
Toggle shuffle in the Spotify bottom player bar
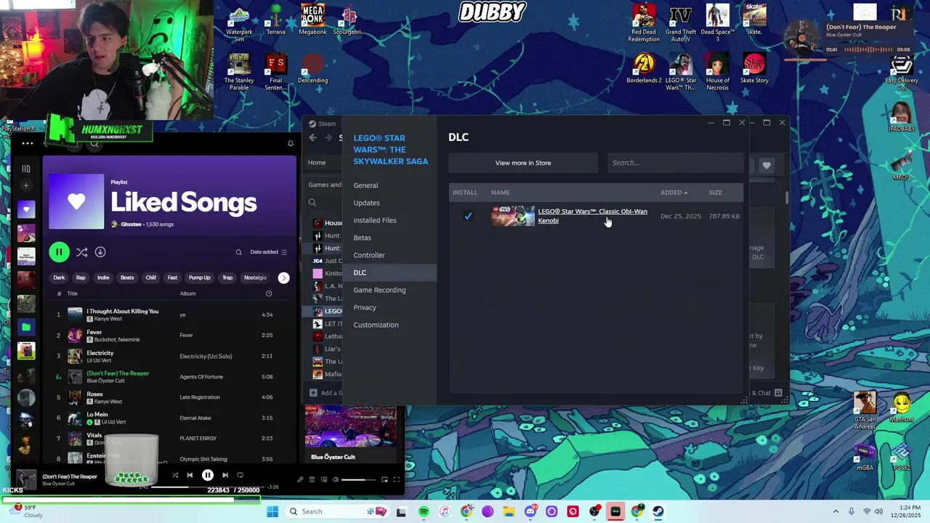174,475
